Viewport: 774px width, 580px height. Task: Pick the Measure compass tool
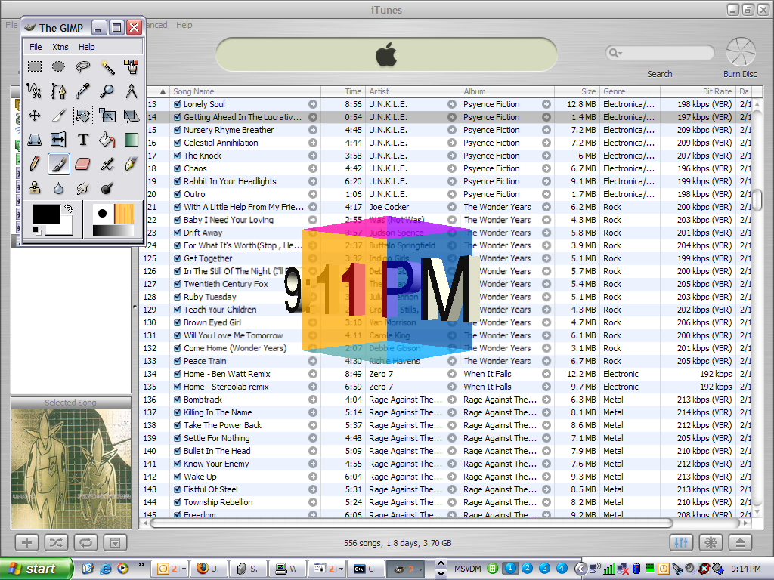132,91
